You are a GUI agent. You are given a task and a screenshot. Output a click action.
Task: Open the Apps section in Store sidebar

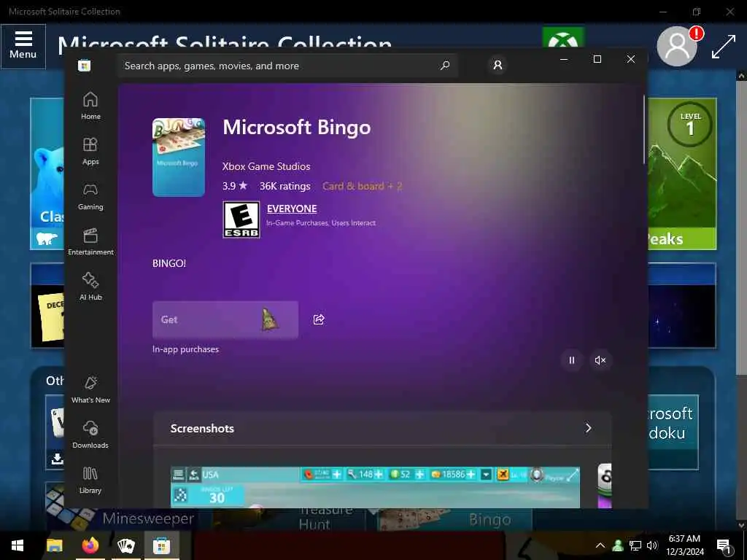point(90,151)
